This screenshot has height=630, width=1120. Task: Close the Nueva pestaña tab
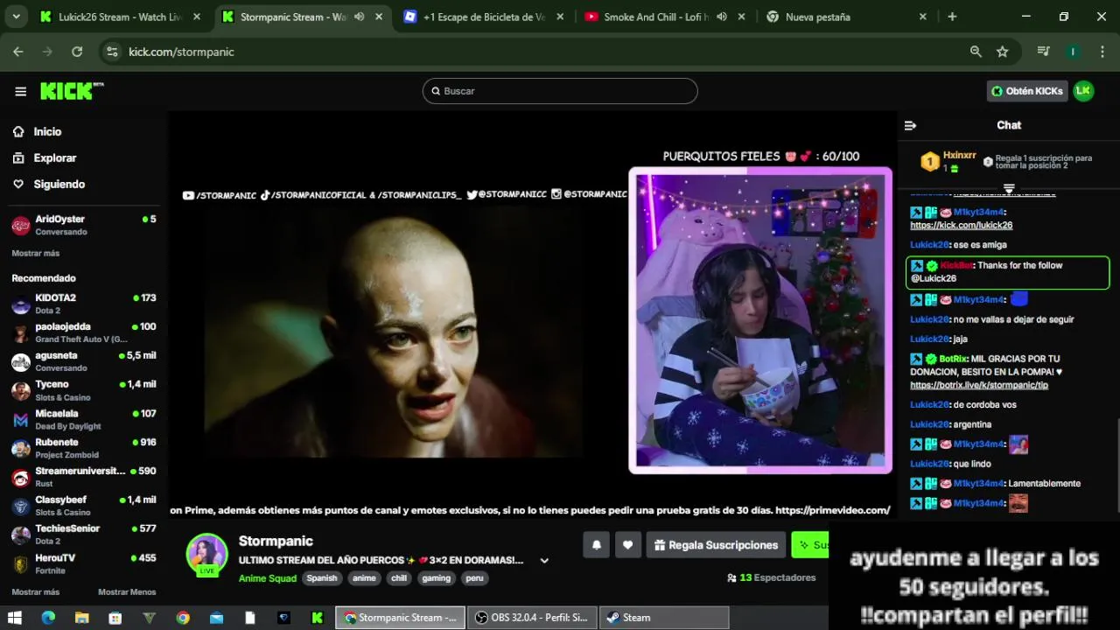(922, 17)
